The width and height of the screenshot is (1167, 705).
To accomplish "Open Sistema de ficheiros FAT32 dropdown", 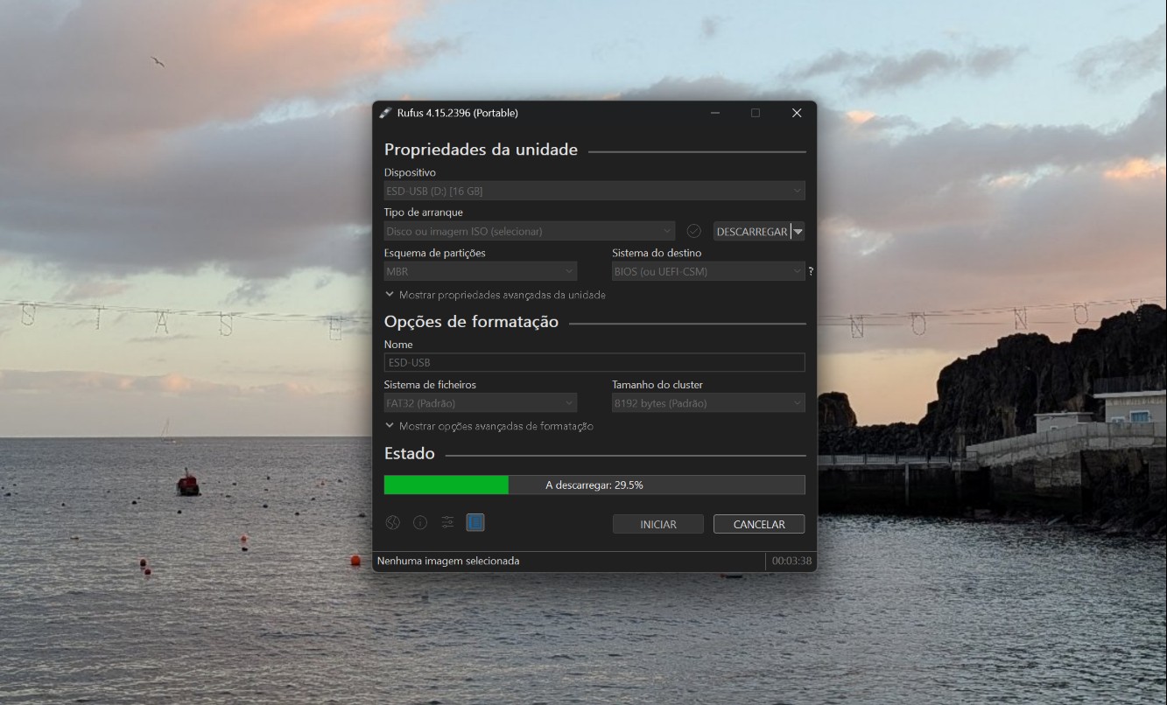I will 481,403.
